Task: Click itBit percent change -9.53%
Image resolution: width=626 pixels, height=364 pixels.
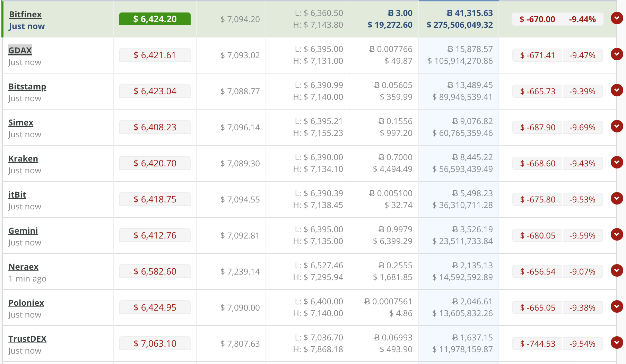Action: point(582,200)
